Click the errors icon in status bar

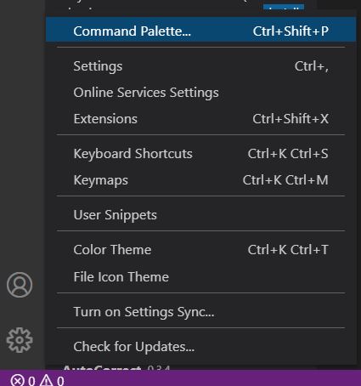pos(17,380)
